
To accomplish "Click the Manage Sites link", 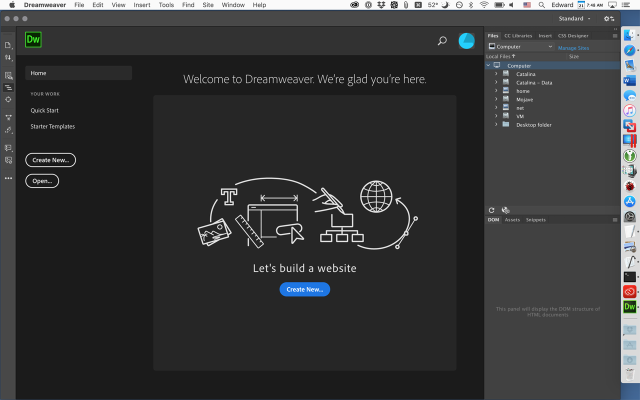I will click(573, 48).
